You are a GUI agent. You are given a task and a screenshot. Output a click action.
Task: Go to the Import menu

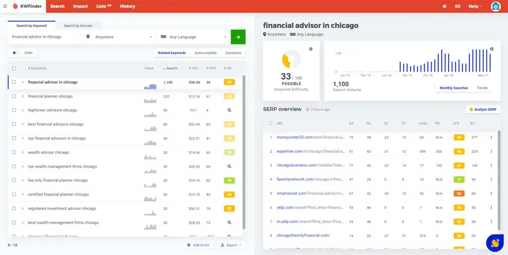(80, 6)
